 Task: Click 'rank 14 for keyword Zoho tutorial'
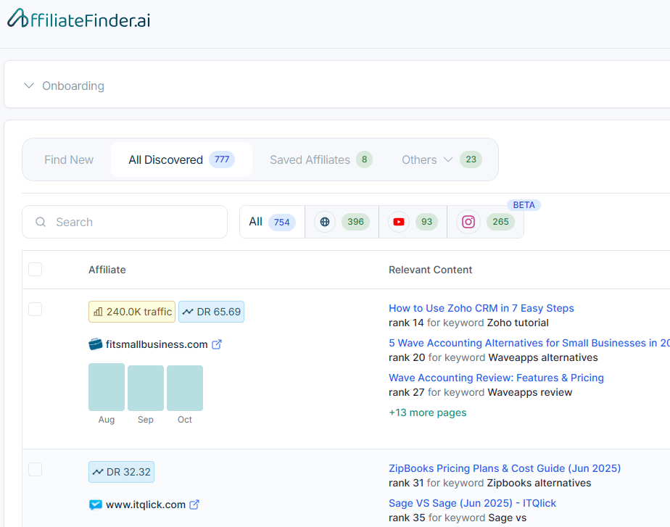coord(468,323)
